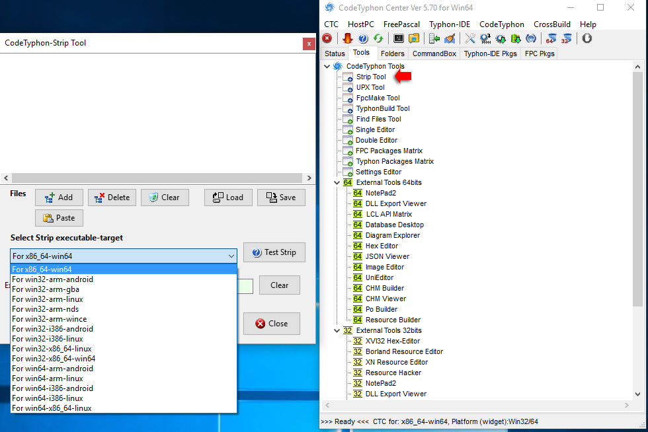Choose For win32-x86_64-linux target option
Image resolution: width=648 pixels, height=432 pixels.
click(x=124, y=349)
